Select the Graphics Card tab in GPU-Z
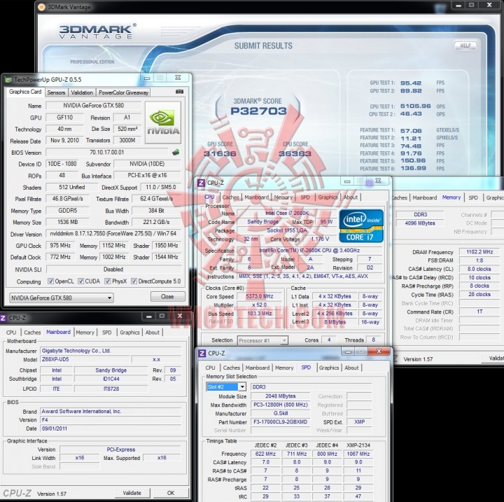 click(25, 92)
